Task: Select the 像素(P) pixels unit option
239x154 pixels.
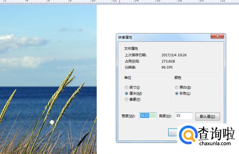Action: [133, 100]
